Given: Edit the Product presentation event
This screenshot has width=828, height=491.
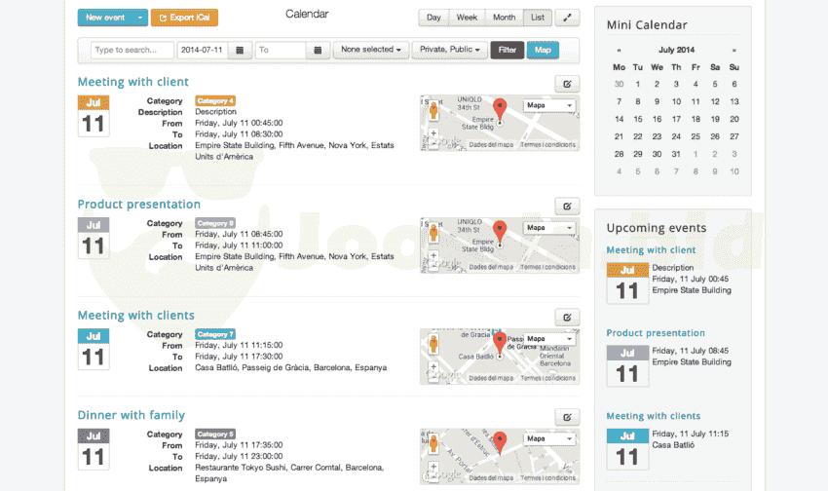Looking at the screenshot, I should pyautogui.click(x=567, y=206).
